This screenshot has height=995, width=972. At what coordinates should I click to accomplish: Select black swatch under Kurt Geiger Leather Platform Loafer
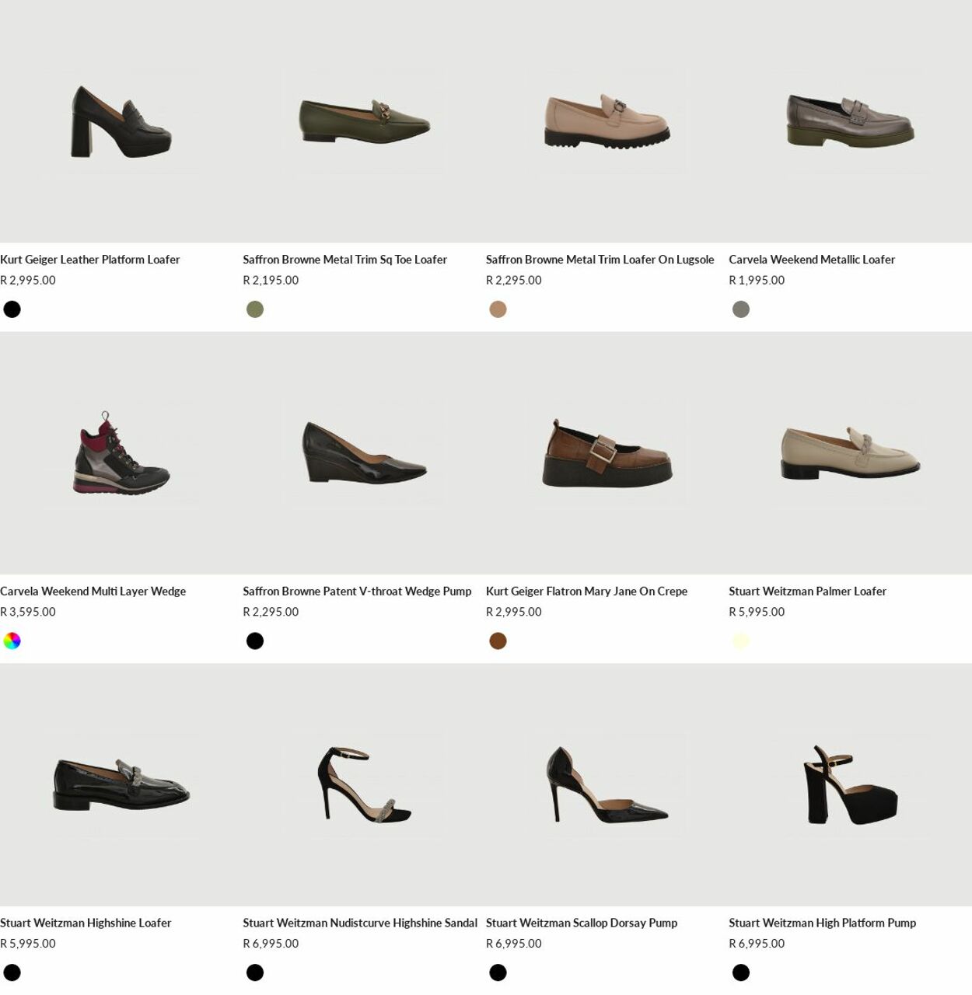pyautogui.click(x=12, y=309)
